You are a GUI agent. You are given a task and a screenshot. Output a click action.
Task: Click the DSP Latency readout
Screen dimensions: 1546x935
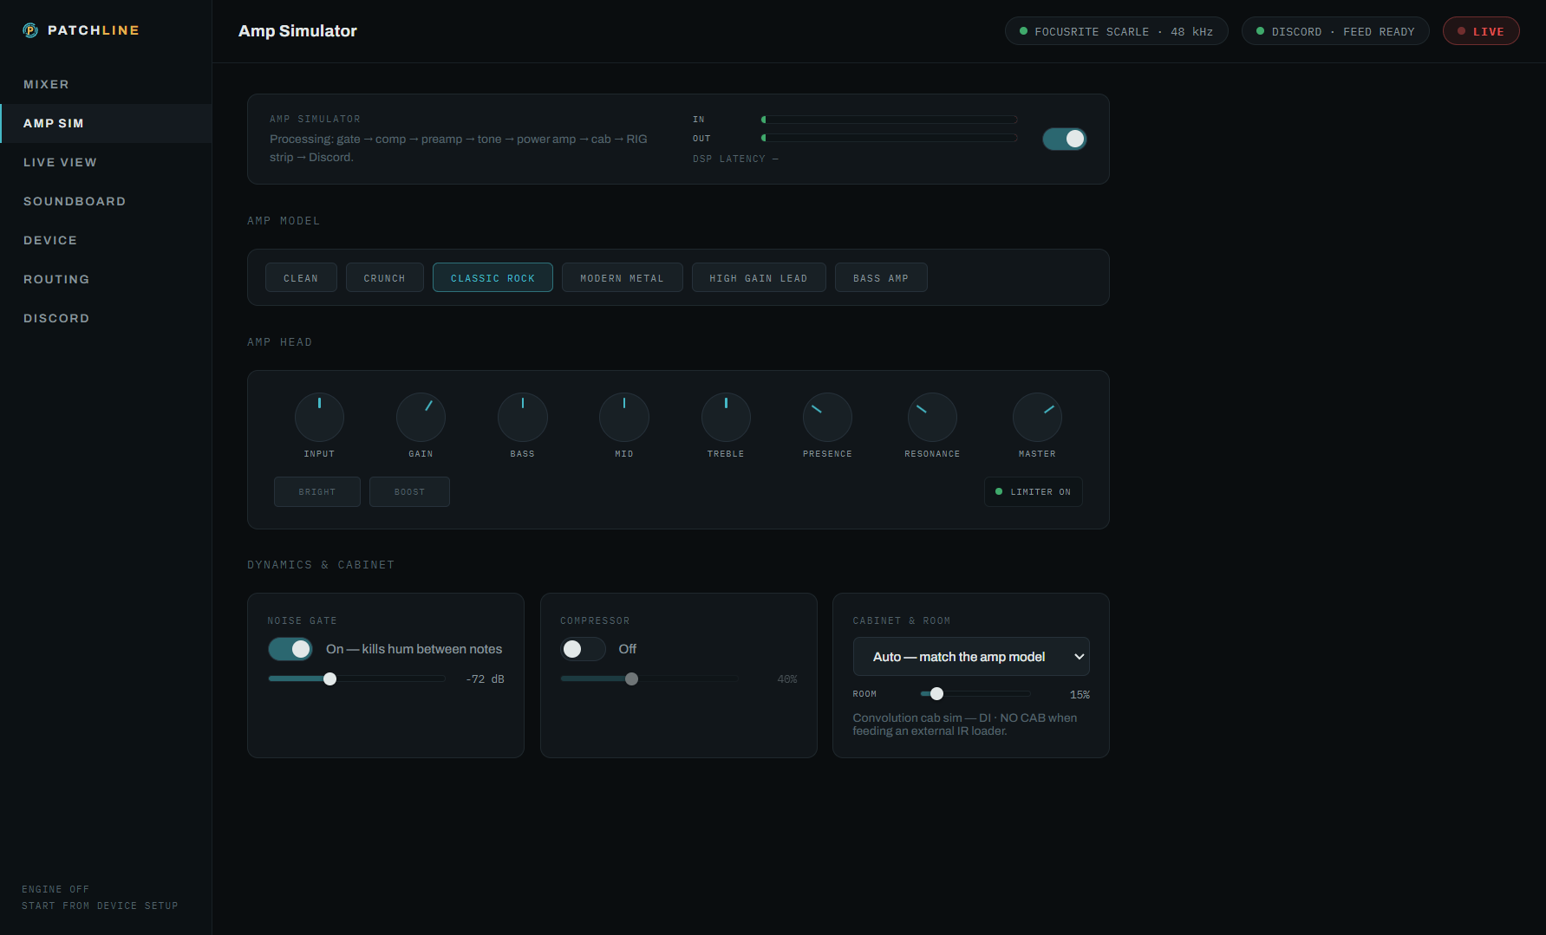pos(735,159)
